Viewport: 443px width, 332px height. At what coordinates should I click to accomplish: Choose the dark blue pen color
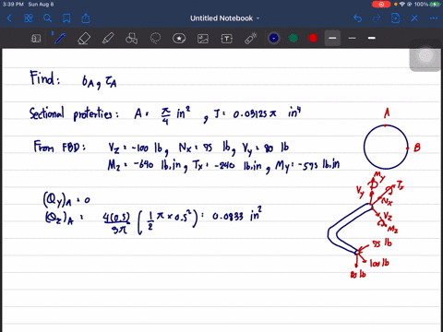[x=274, y=38]
